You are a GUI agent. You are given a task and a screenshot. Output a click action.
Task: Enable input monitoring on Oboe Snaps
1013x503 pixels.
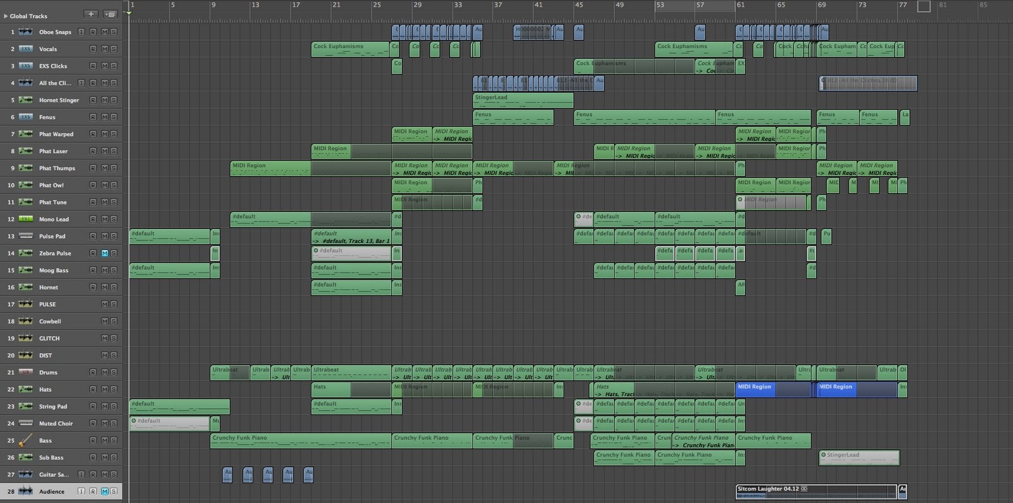(x=81, y=32)
